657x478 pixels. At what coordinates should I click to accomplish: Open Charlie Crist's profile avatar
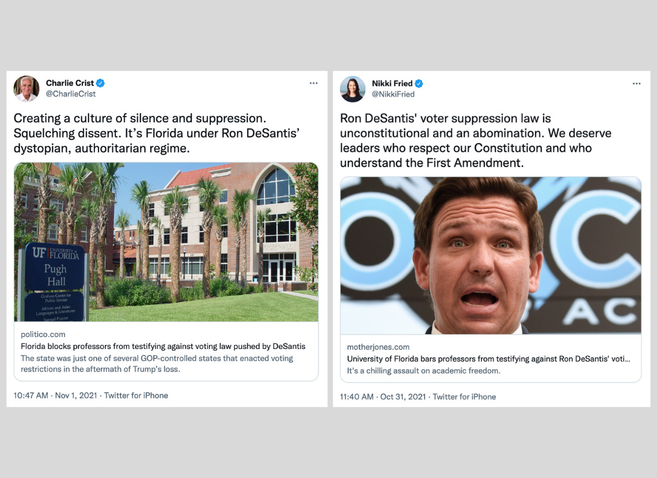pos(26,88)
